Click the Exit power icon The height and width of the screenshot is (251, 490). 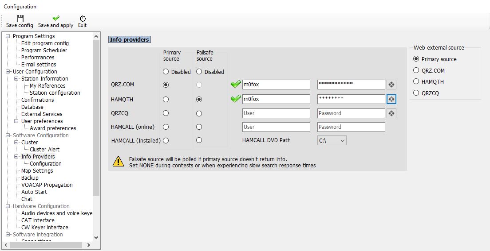[x=83, y=18]
